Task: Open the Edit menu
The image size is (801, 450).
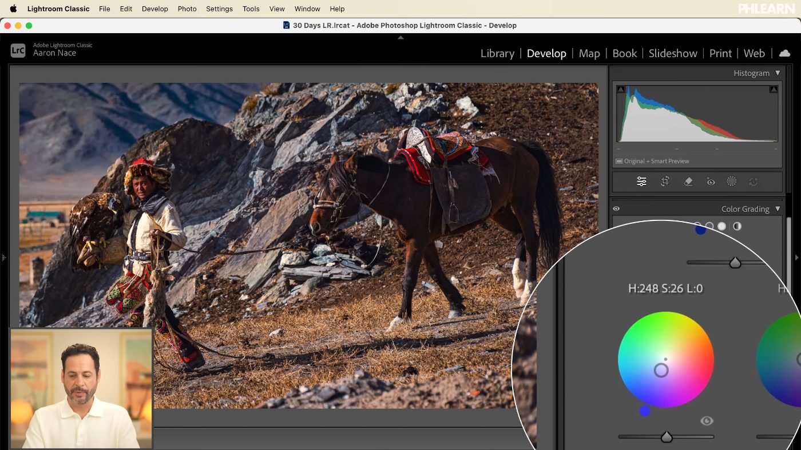Action: pos(126,9)
